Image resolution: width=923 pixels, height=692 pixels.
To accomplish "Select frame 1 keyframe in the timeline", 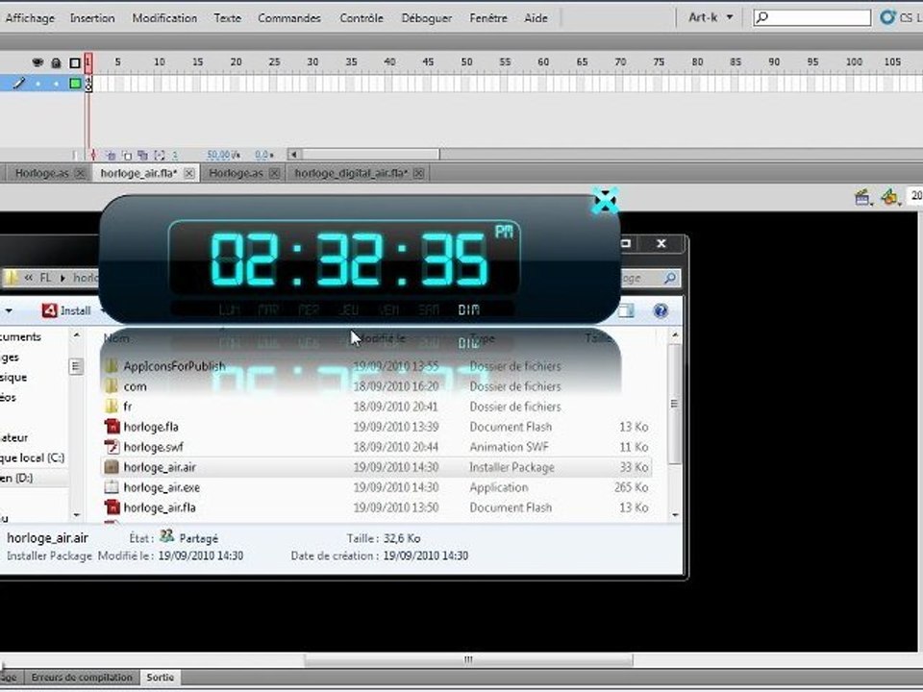I will point(88,84).
